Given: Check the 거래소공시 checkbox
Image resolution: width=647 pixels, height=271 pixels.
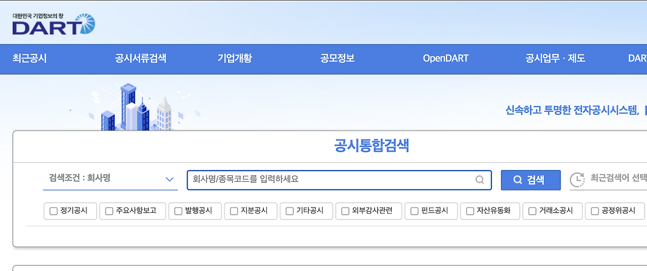Looking at the screenshot, I should coord(532,211).
